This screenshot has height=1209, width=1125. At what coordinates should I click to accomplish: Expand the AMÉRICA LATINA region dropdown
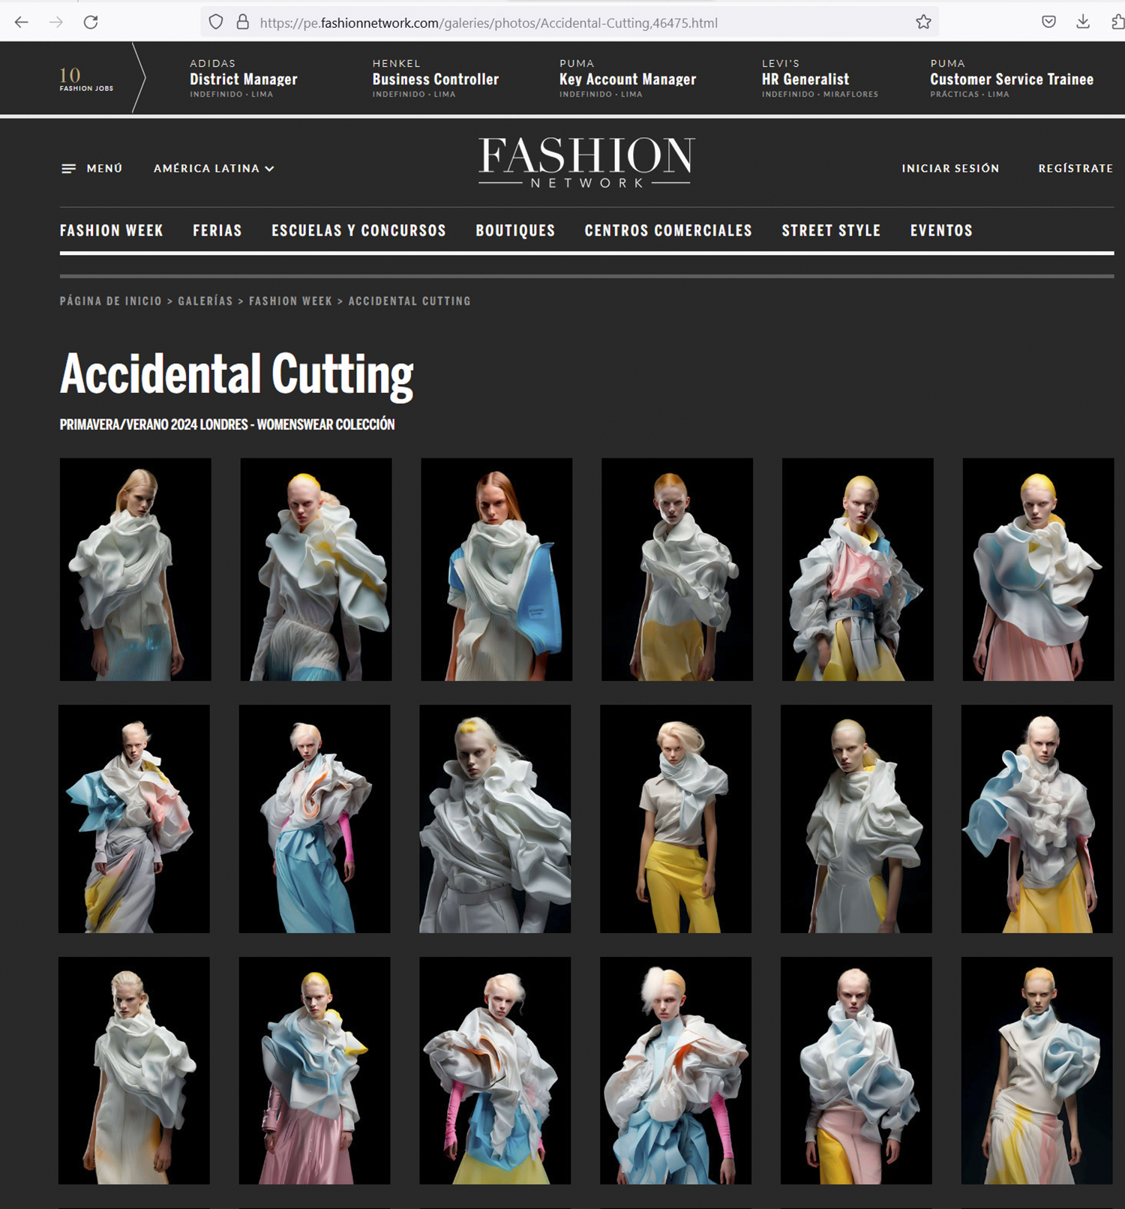pyautogui.click(x=214, y=169)
